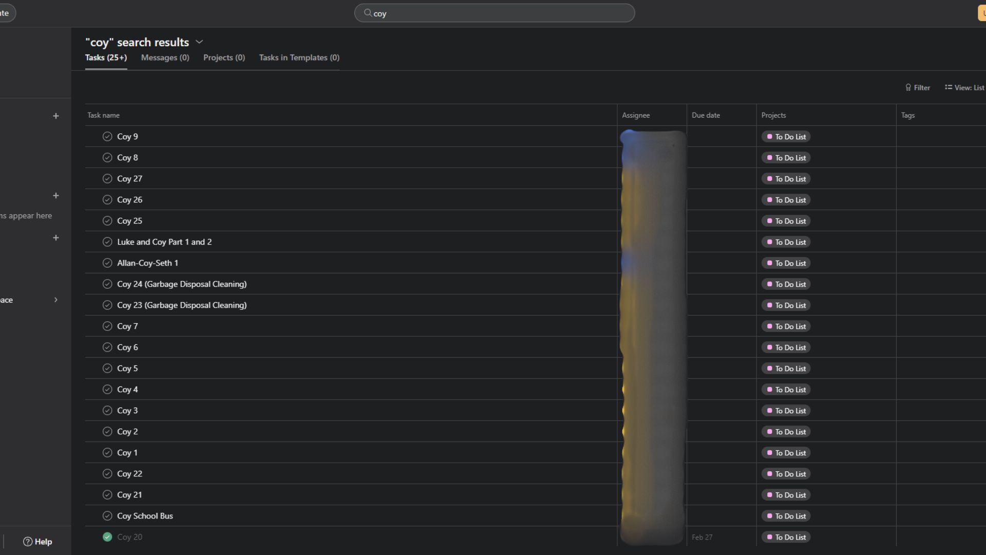Click the search magnifier icon
The height and width of the screenshot is (555, 986).
click(368, 13)
